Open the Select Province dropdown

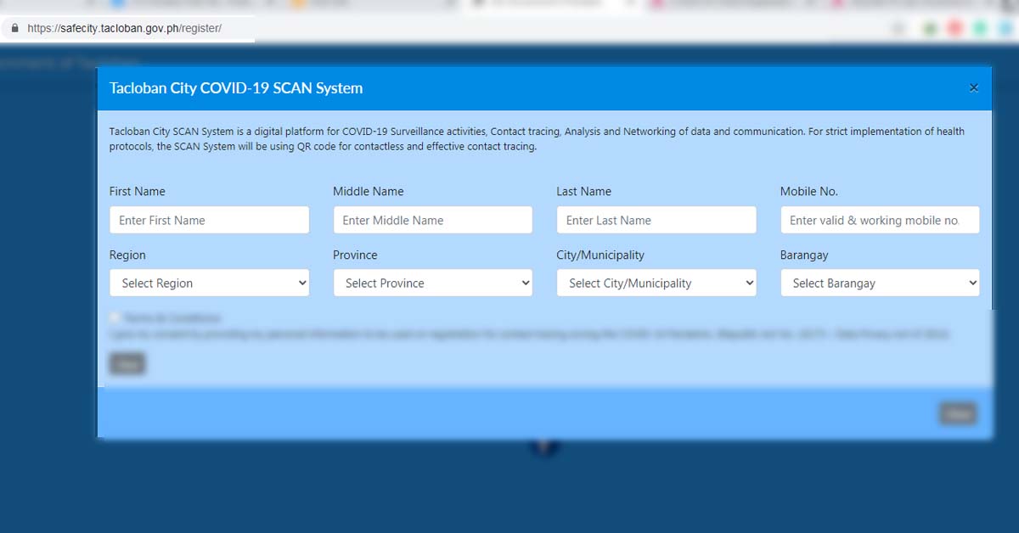[432, 283]
